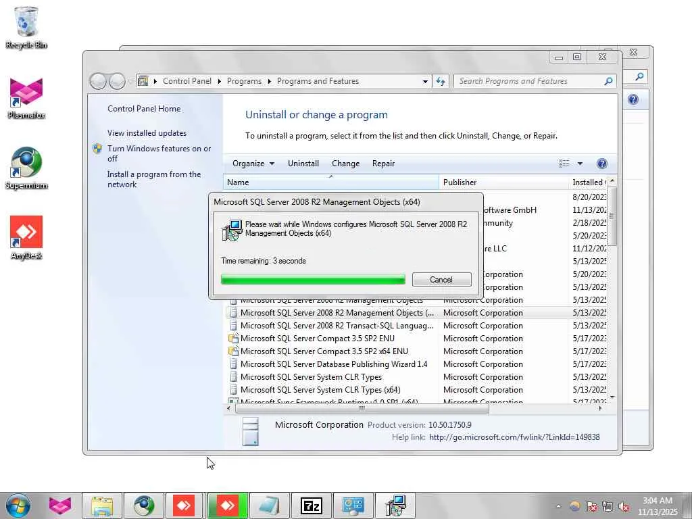Image resolution: width=692 pixels, height=519 pixels.
Task: Click Control Panel in the breadcrumb
Action: [x=187, y=81]
